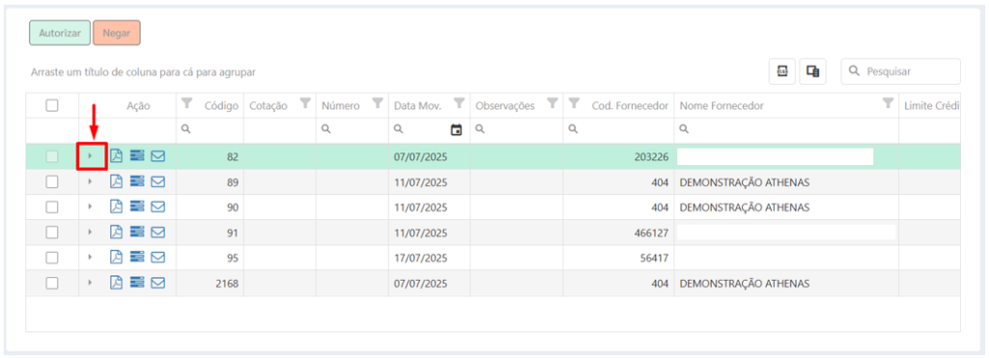The height and width of the screenshot is (358, 989).
Task: Open Código column filter icon
Action: (186, 102)
